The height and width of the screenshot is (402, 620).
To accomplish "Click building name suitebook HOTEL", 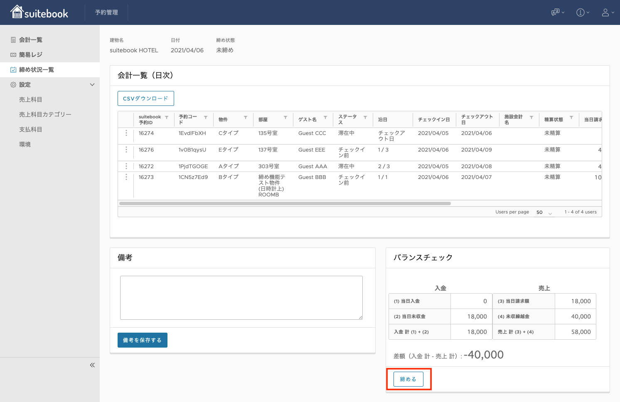I will [134, 50].
